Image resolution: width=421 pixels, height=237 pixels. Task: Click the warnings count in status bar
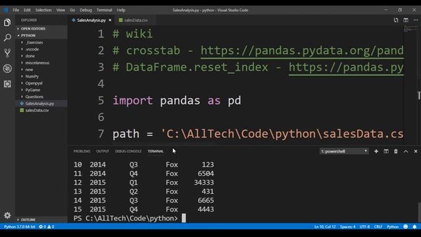[x=51, y=226]
